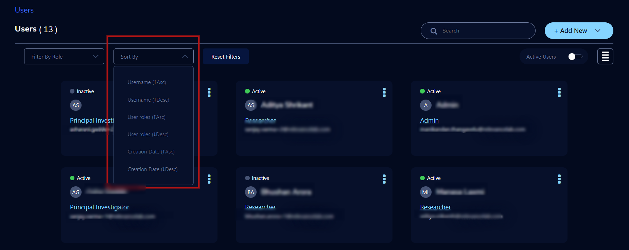The image size is (629, 250).
Task: Select User roles ascending sort option
Action: click(146, 117)
